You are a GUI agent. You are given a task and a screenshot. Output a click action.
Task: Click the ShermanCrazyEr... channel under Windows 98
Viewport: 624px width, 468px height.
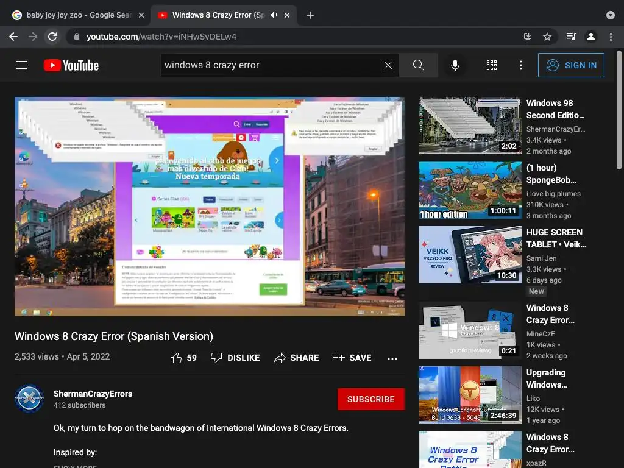coord(556,129)
